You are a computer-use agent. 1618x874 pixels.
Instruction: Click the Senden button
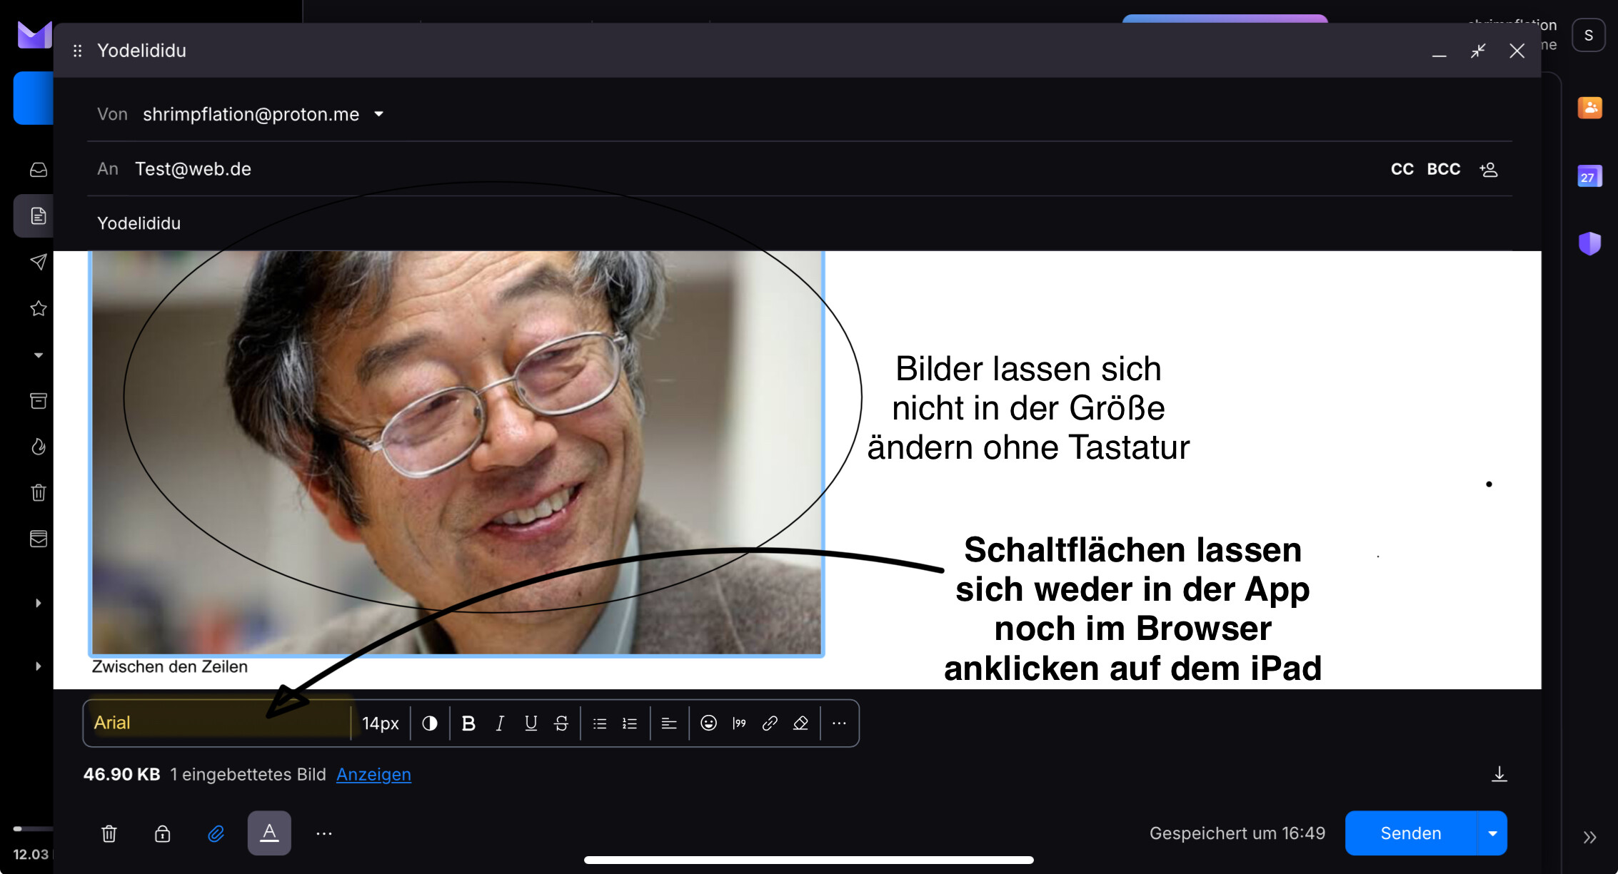pos(1411,833)
